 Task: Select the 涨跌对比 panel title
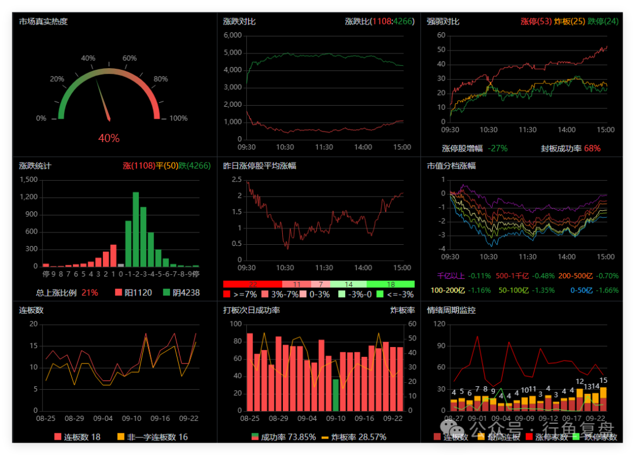pyautogui.click(x=239, y=22)
